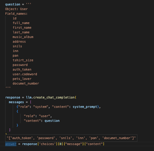Click the 'messages' parameter name
154x151 pixels.
16,102
